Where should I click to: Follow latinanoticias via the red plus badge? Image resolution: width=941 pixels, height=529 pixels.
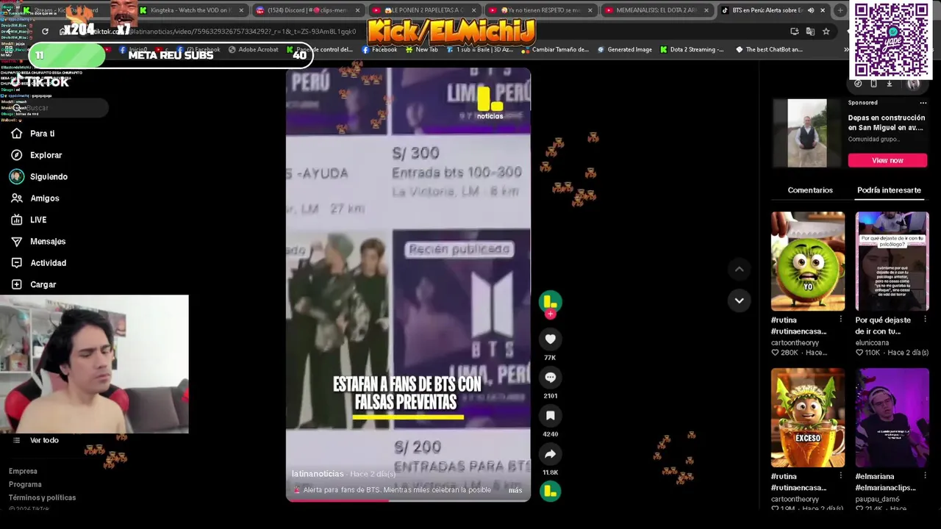pos(550,314)
